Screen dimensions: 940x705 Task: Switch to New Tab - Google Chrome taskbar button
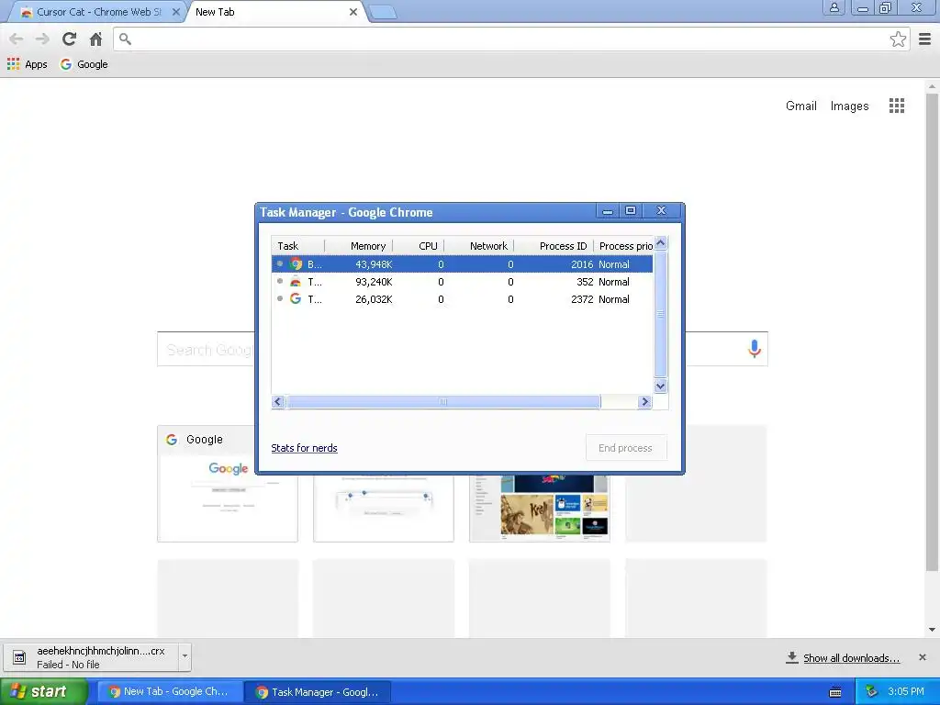click(170, 692)
